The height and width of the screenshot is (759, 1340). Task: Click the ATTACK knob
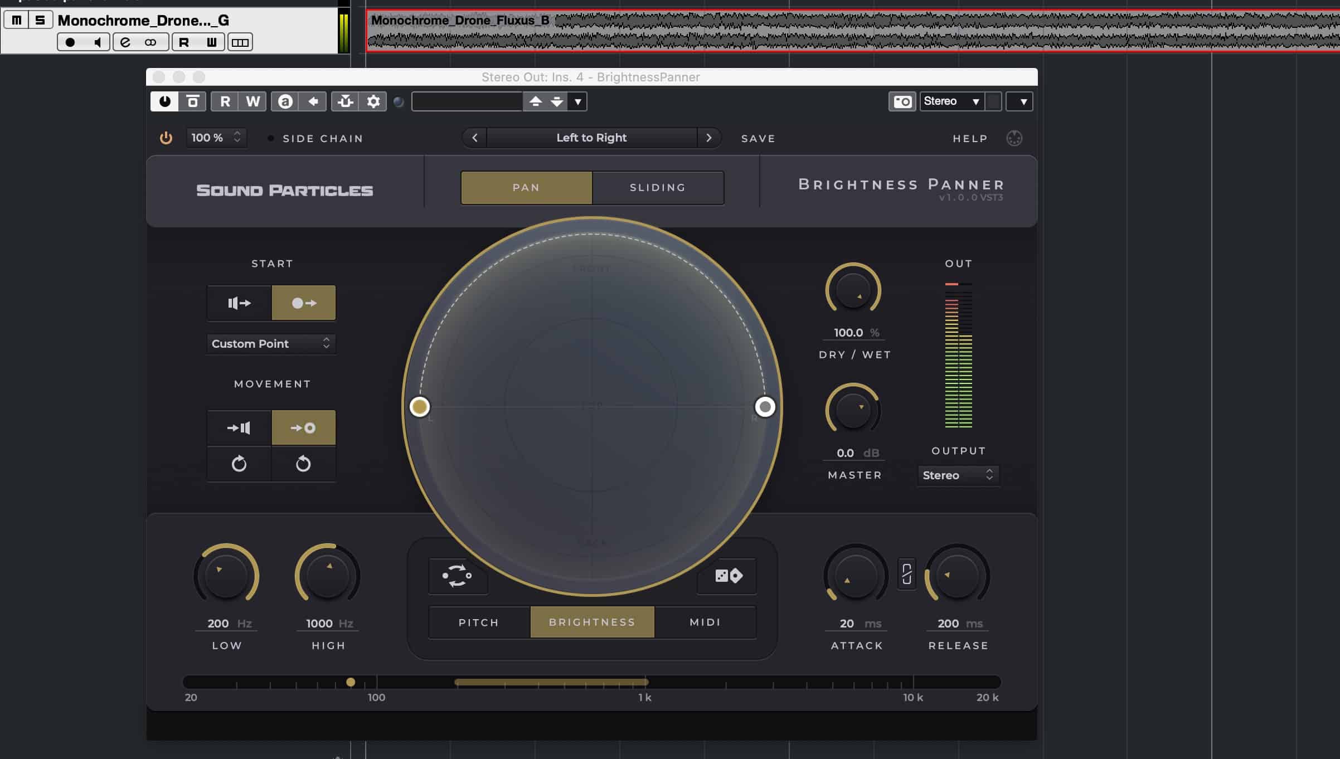click(856, 576)
